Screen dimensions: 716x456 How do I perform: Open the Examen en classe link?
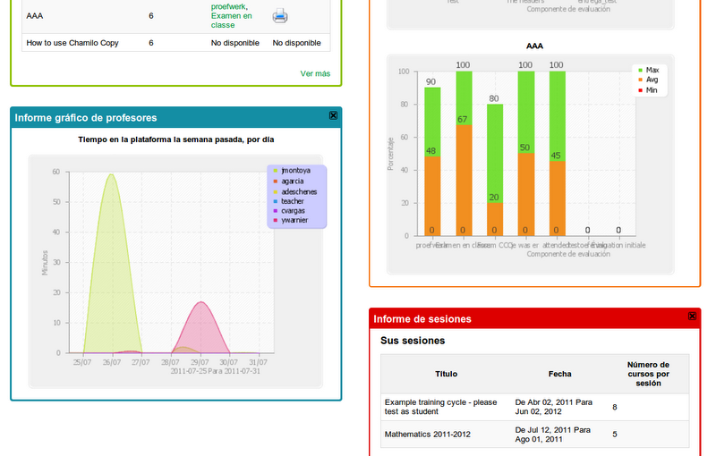tap(231, 16)
